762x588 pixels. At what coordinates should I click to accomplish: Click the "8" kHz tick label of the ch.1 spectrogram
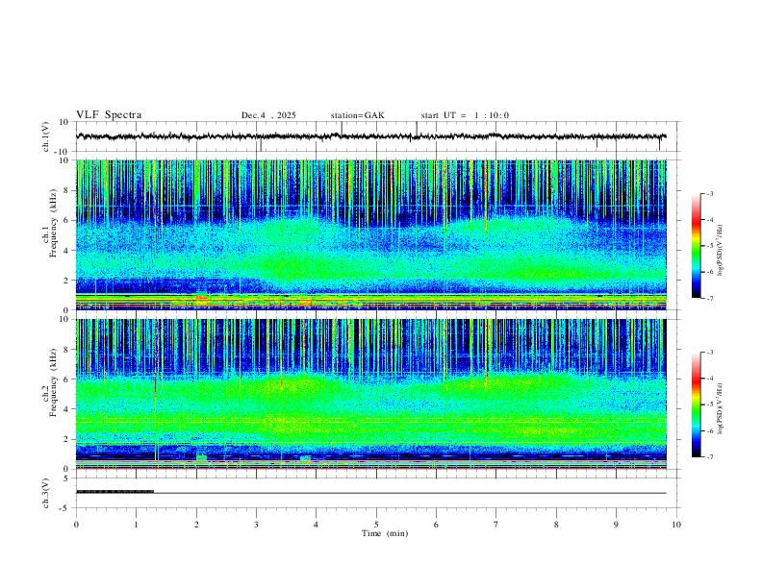coord(66,190)
